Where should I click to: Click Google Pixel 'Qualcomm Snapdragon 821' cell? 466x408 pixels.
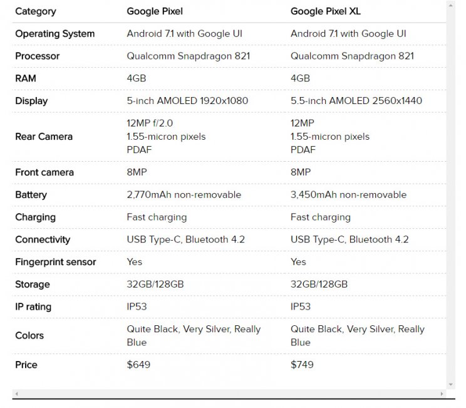pyautogui.click(x=189, y=56)
